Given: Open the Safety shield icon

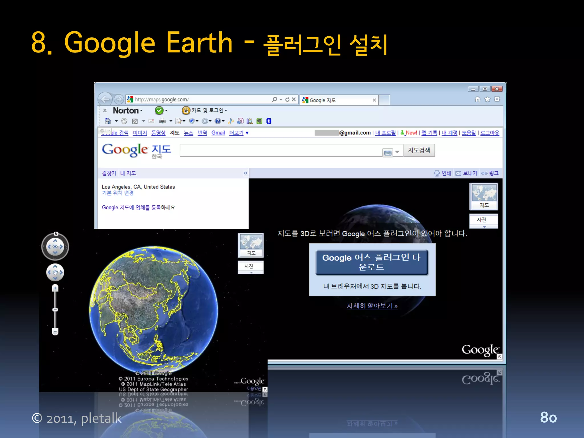Looking at the screenshot, I should (x=192, y=121).
